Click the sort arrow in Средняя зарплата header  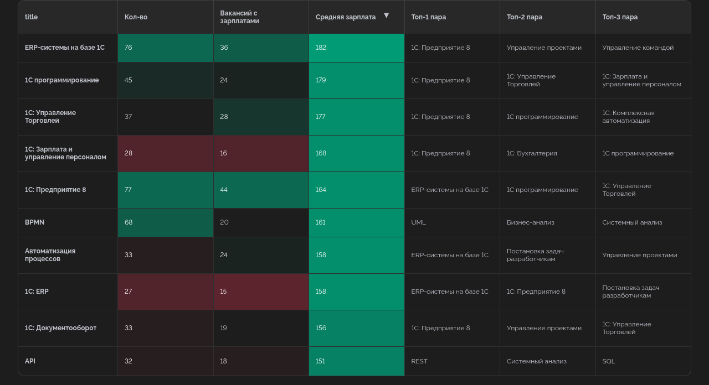(x=386, y=15)
